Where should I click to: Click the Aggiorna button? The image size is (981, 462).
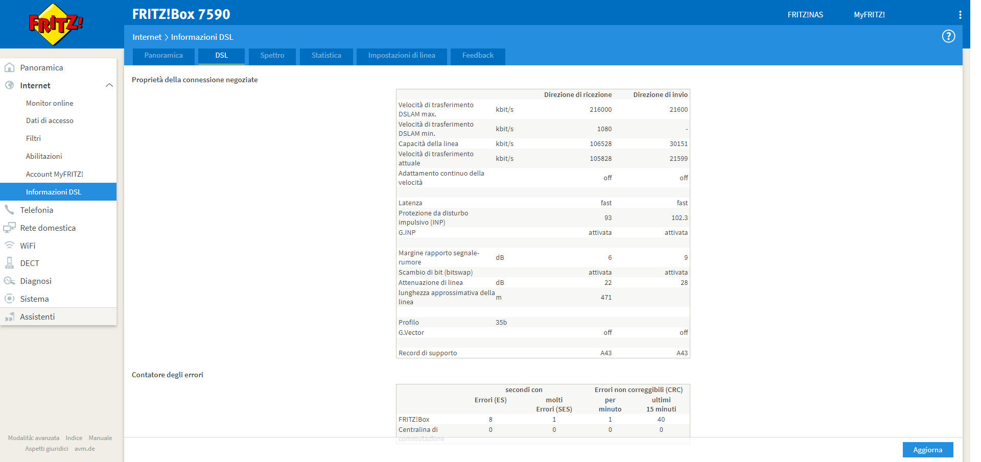927,450
